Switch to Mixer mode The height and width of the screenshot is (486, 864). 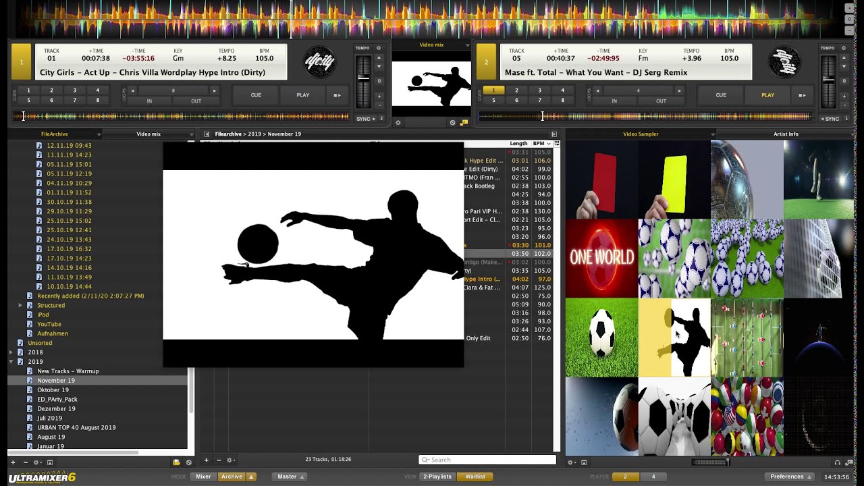point(203,477)
